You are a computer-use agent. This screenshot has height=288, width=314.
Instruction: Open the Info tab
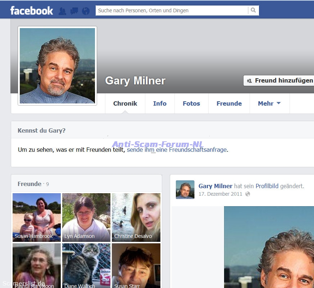coord(160,103)
